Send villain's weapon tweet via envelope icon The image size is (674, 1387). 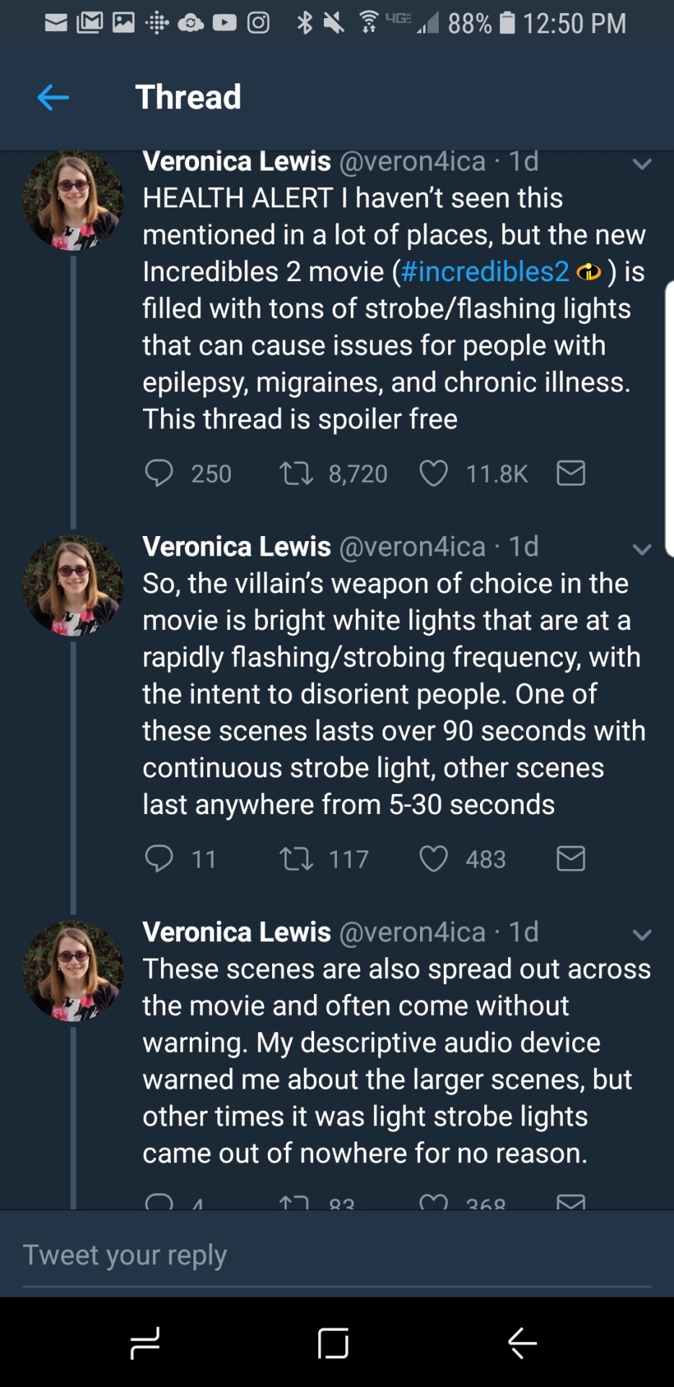click(x=571, y=858)
